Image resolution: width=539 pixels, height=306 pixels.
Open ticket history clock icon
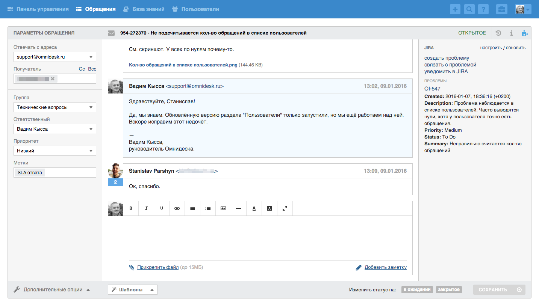click(x=498, y=33)
